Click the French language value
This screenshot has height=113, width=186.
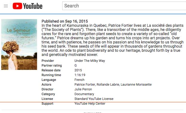coord(79,80)
